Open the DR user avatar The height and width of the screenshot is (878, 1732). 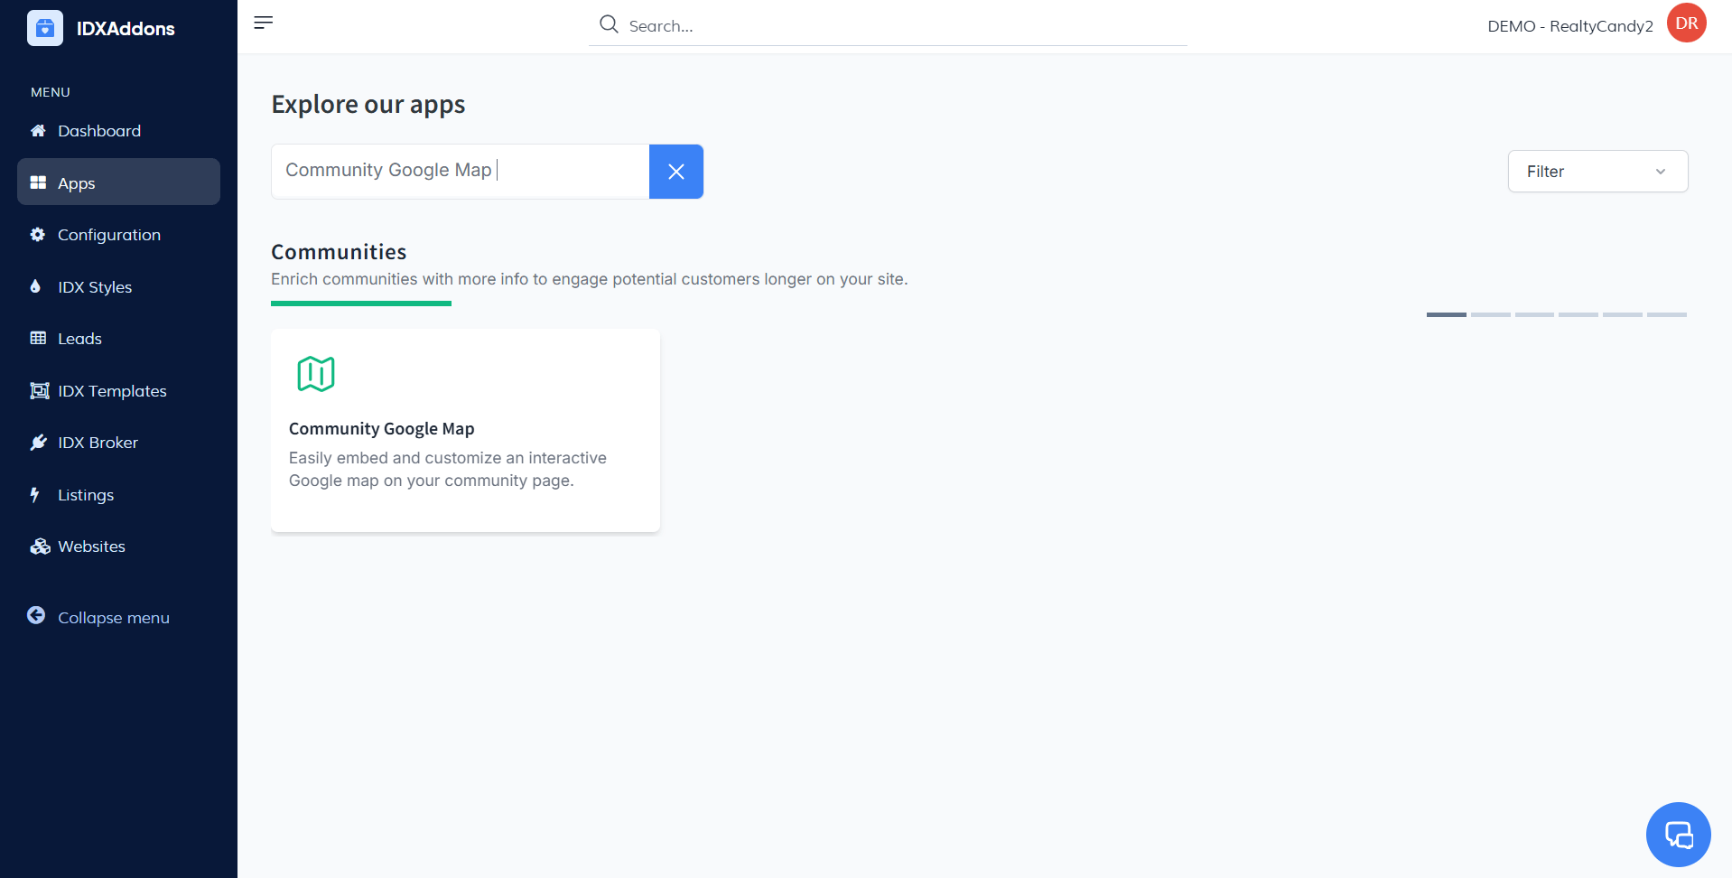click(1686, 23)
